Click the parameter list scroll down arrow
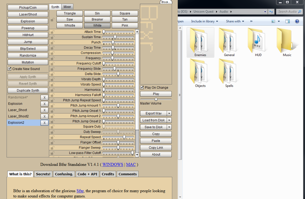Screen dimensions: 305x199 tap(137, 155)
